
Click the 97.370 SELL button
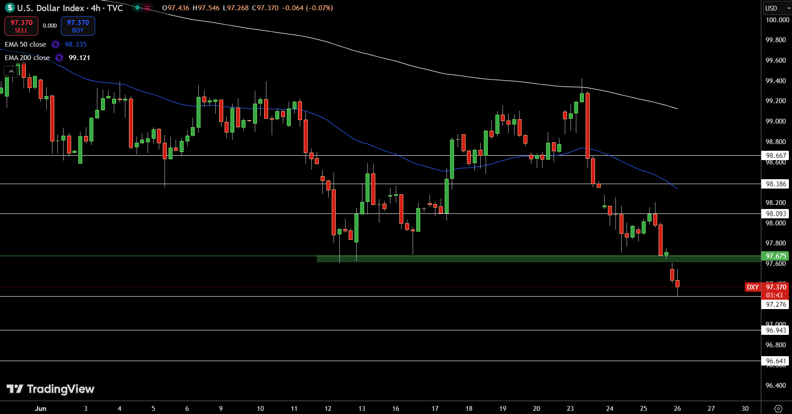(21, 26)
